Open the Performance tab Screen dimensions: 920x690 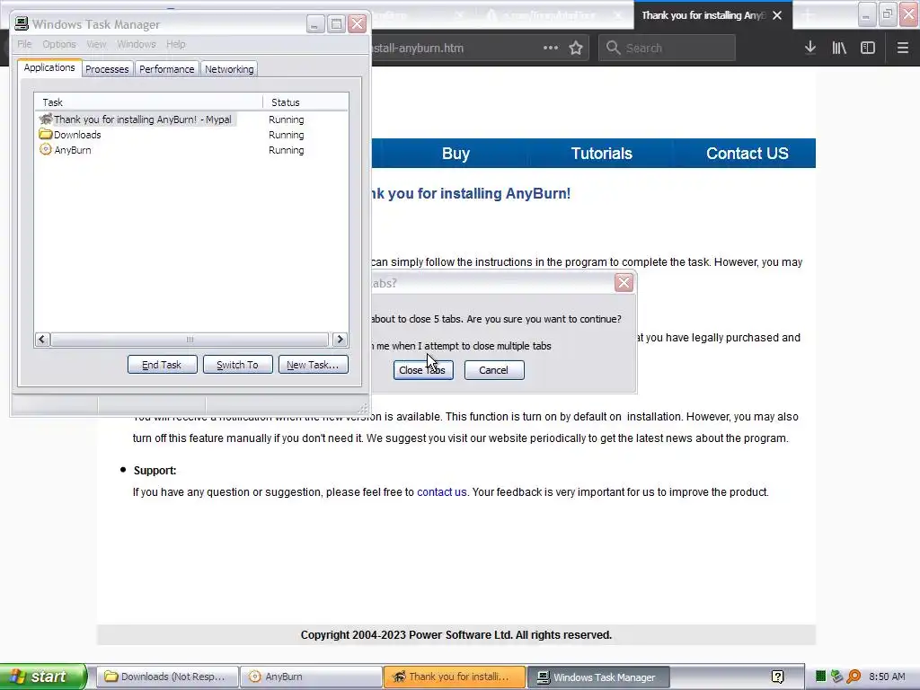[x=166, y=68]
